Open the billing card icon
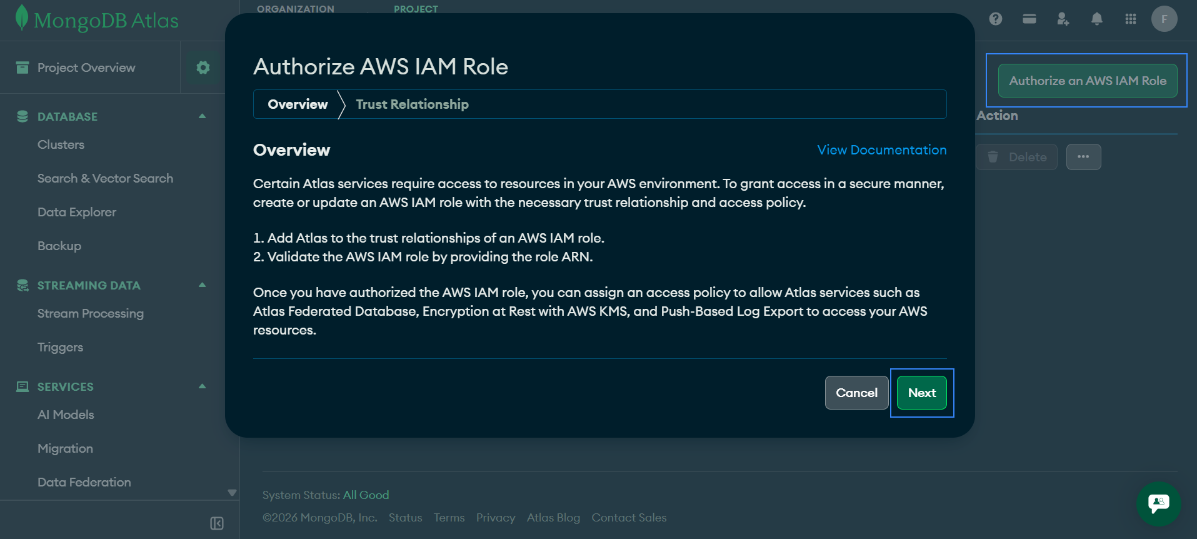Viewport: 1197px width, 539px height. point(1029,19)
